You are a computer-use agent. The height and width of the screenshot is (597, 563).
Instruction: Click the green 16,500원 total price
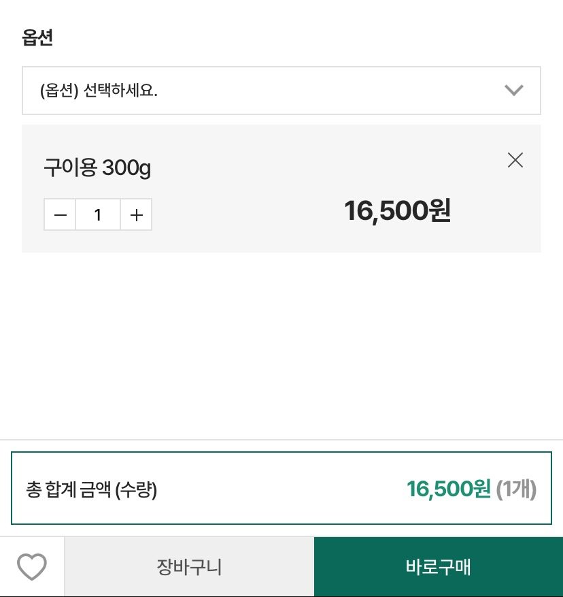click(448, 489)
